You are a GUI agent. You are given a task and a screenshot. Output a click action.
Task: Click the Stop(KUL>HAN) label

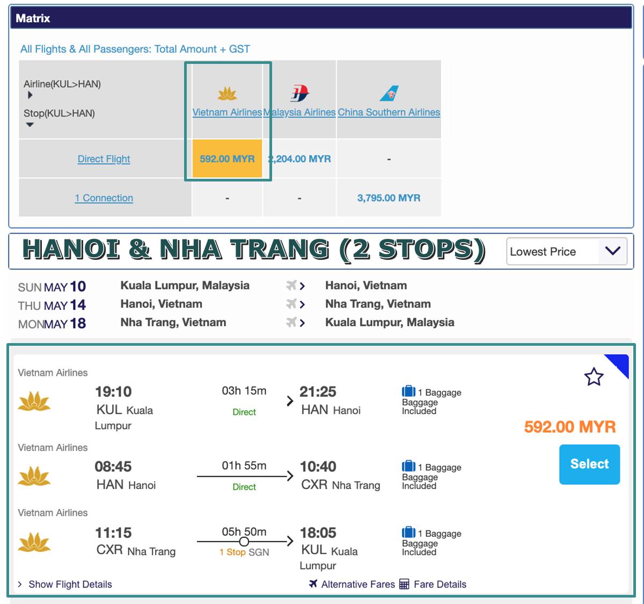pos(59,113)
